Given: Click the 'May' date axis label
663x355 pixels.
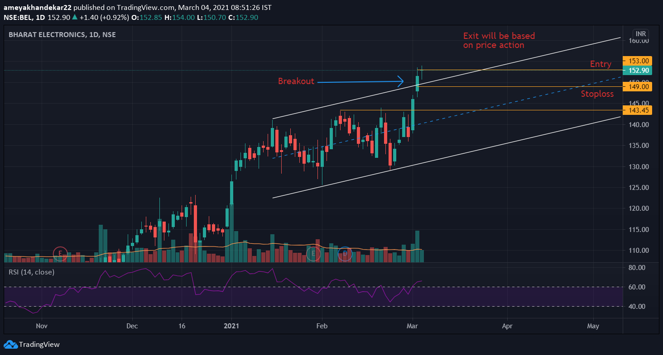Looking at the screenshot, I should 593,325.
